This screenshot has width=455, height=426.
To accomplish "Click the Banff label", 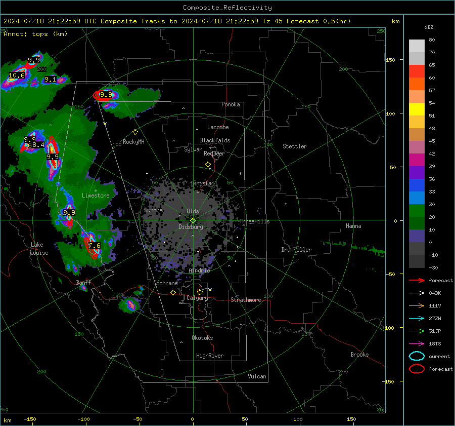I will pyautogui.click(x=83, y=282).
